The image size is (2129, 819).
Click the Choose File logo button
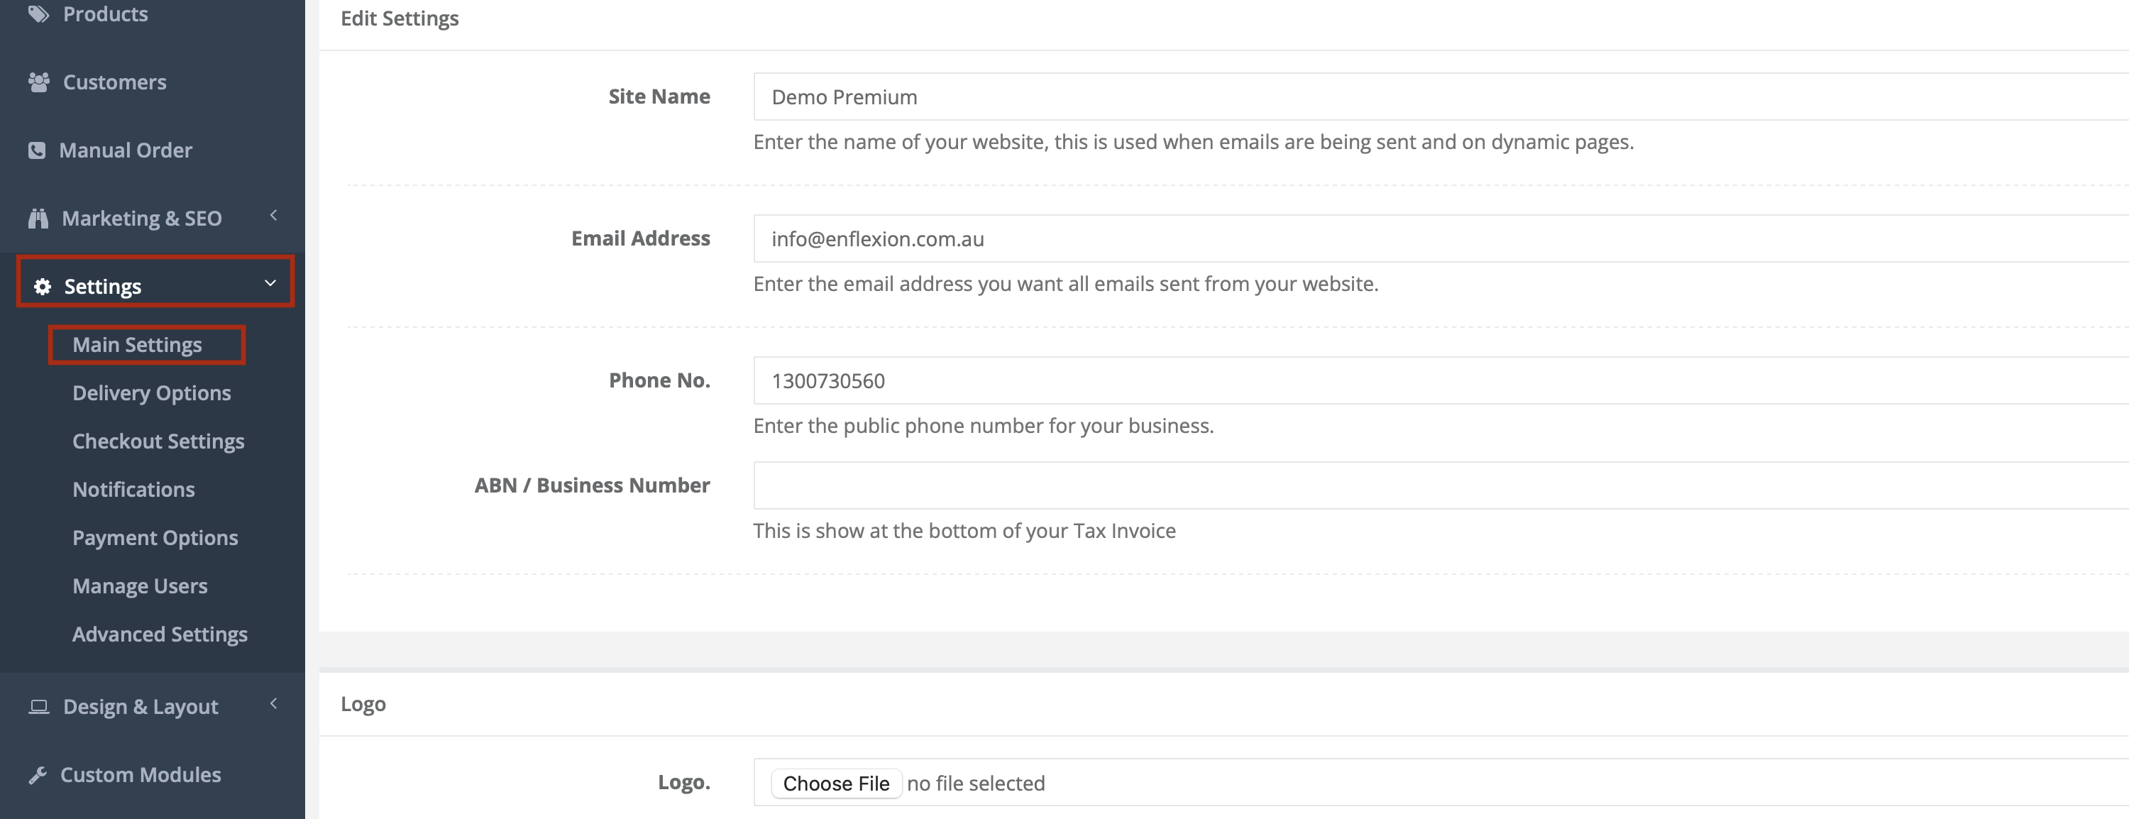[835, 784]
